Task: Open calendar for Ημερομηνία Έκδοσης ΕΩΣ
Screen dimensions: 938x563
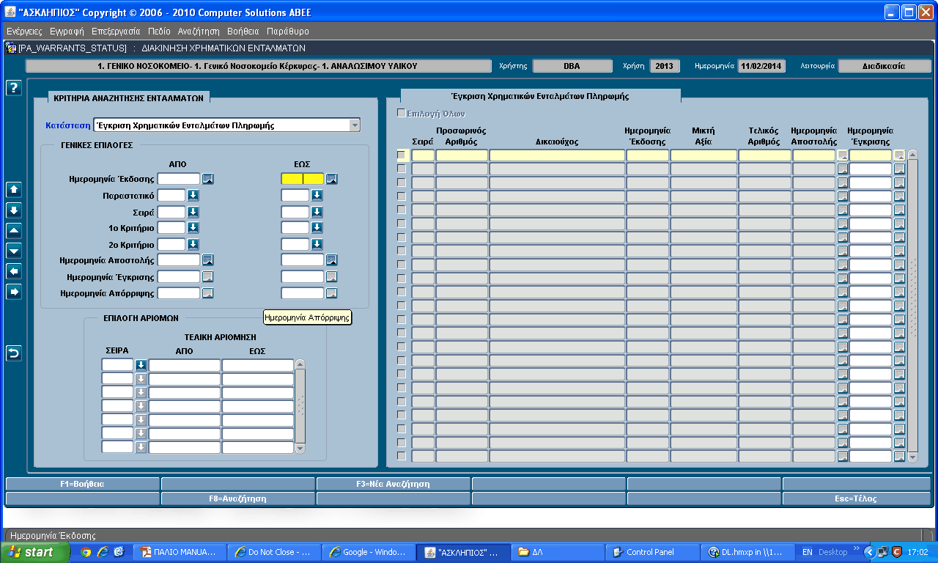Action: (332, 178)
